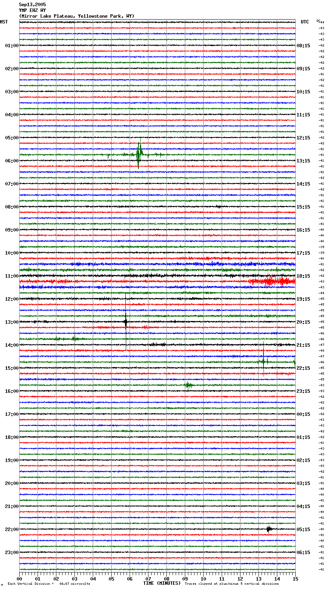This screenshot has height=589, width=326.
Task: Click the tall black spike on the 13:00 trace
Action: pyautogui.click(x=126, y=322)
